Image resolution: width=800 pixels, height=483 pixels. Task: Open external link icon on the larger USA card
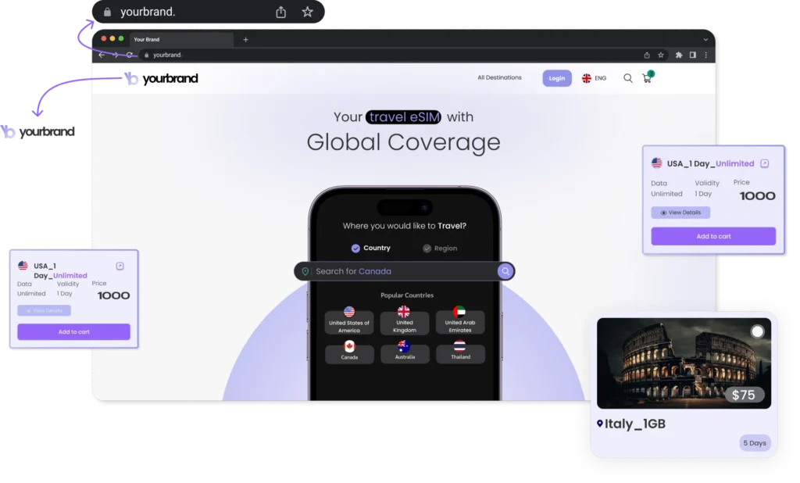pos(764,163)
